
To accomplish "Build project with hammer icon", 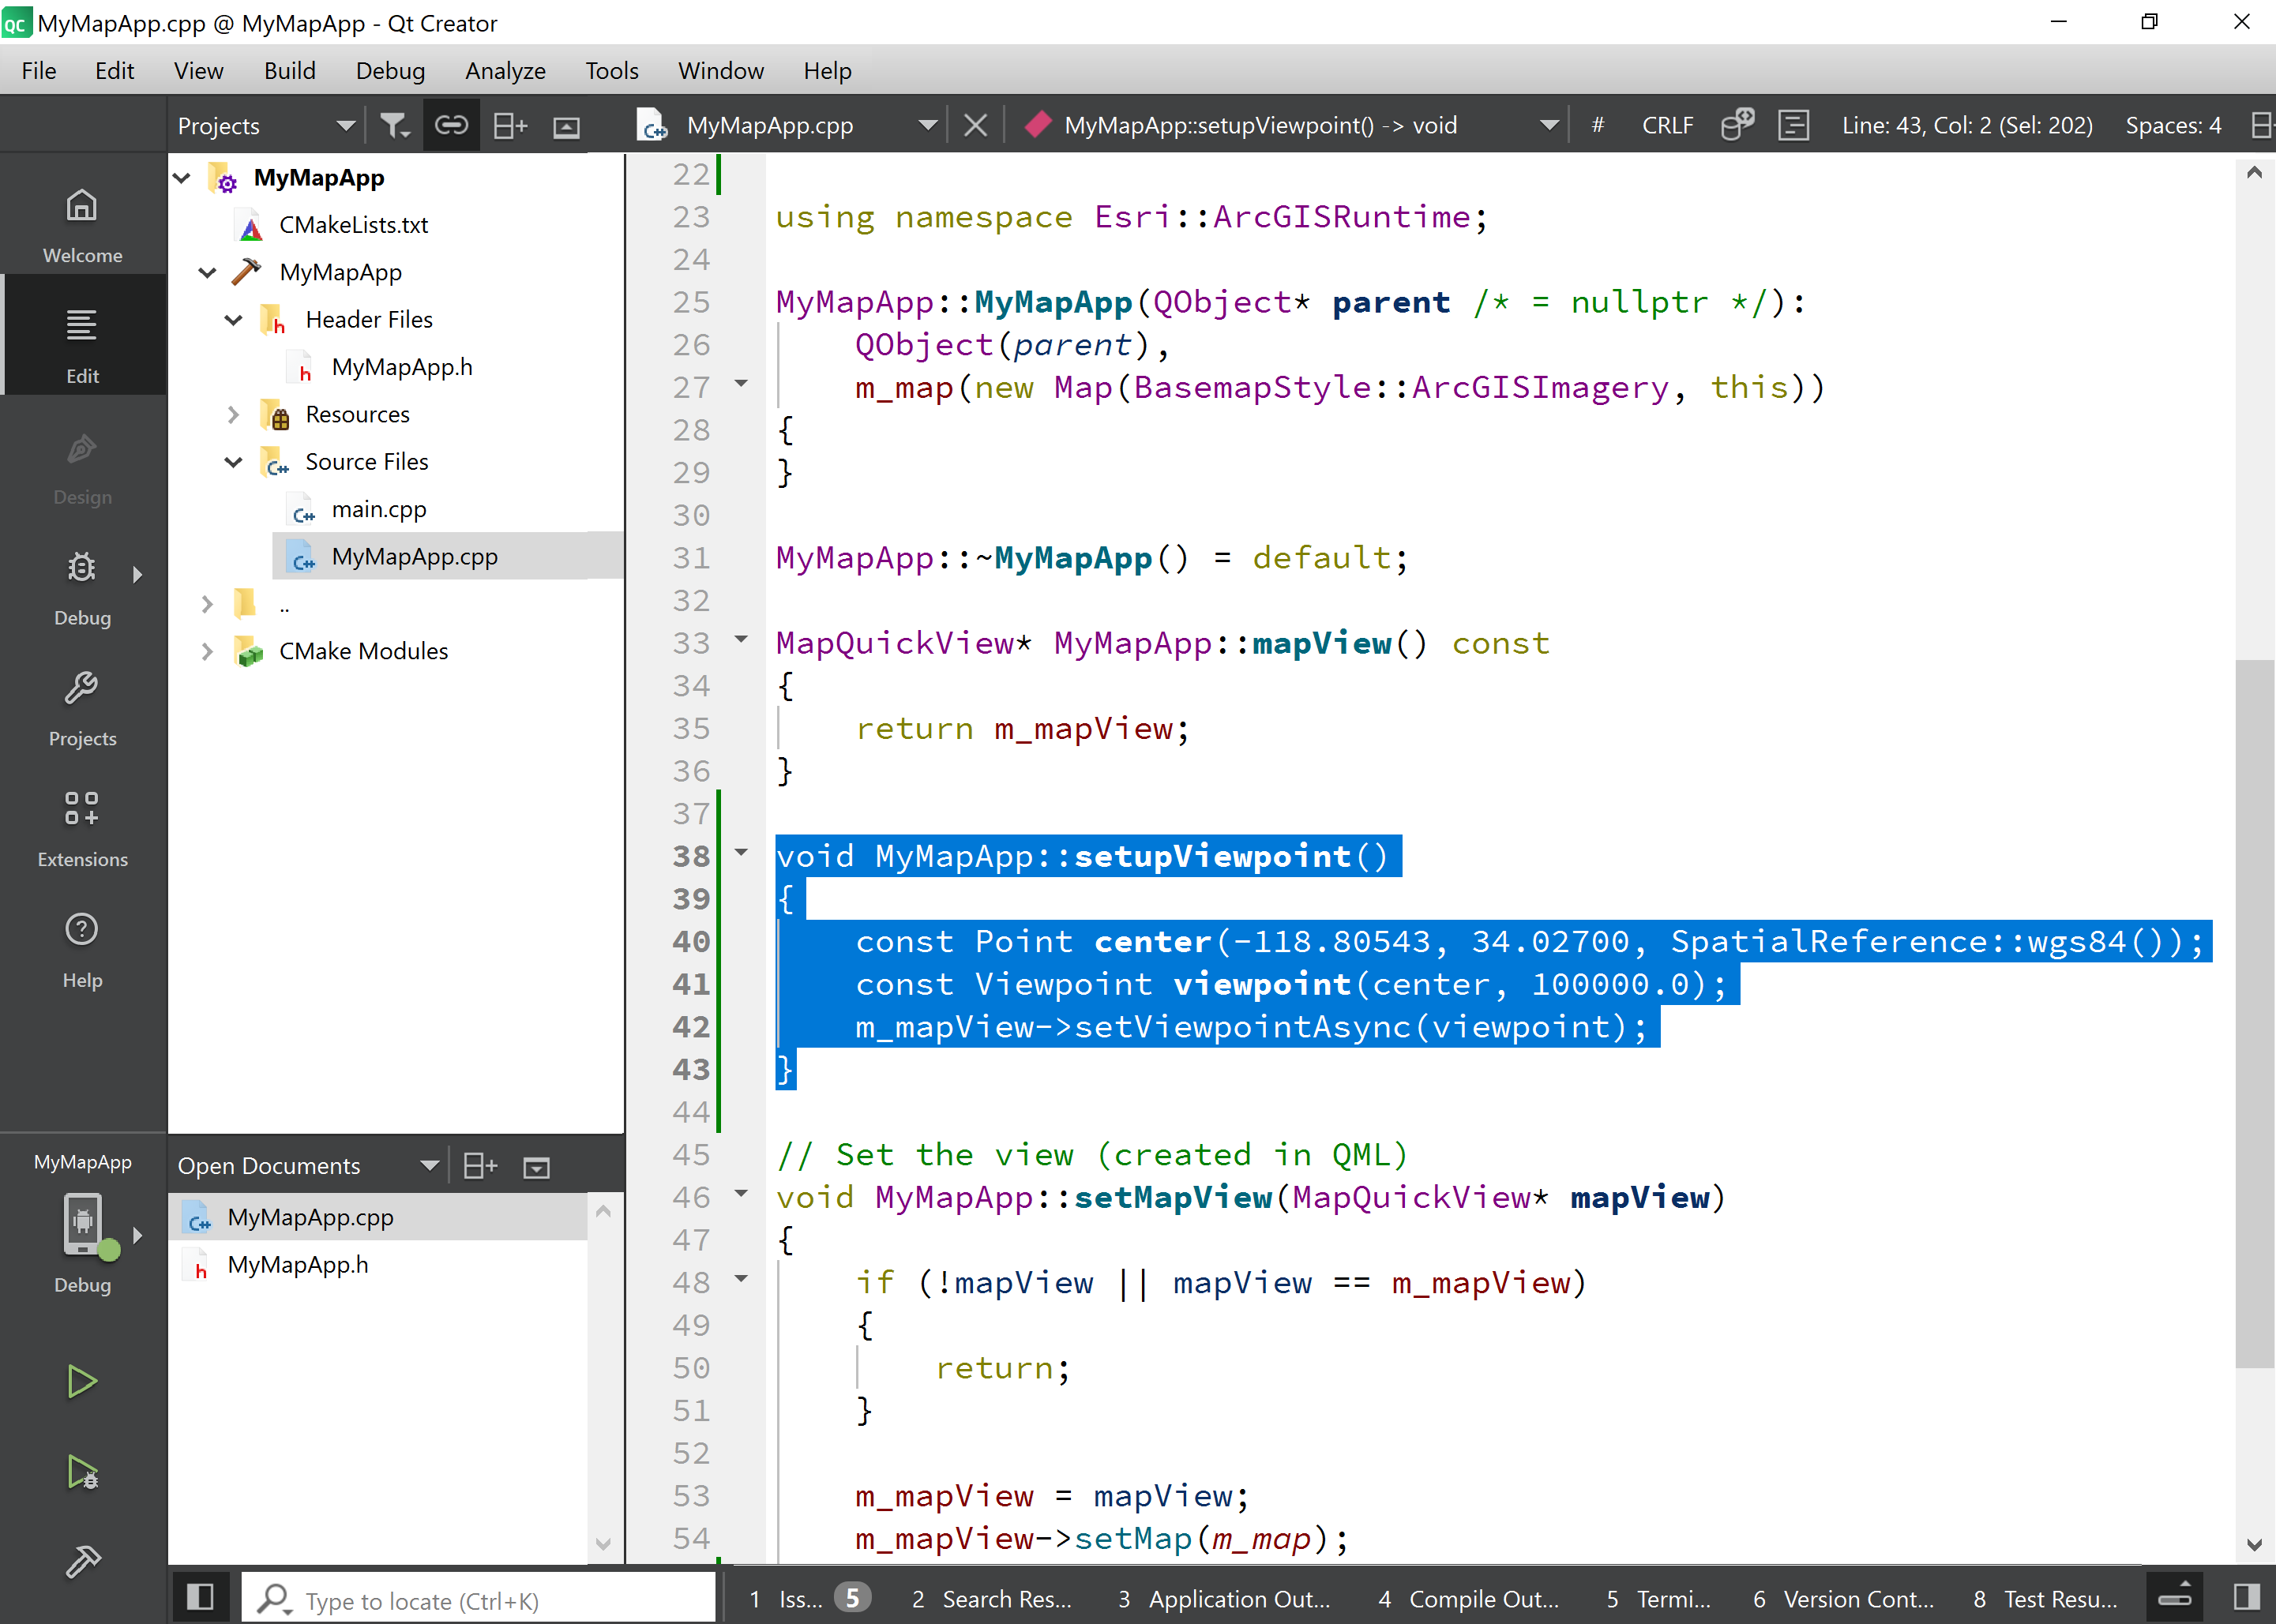I will tap(82, 1561).
